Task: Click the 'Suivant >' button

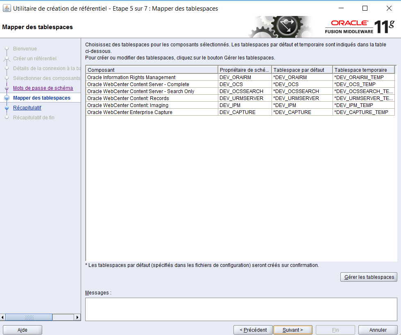Action: pyautogui.click(x=292, y=330)
